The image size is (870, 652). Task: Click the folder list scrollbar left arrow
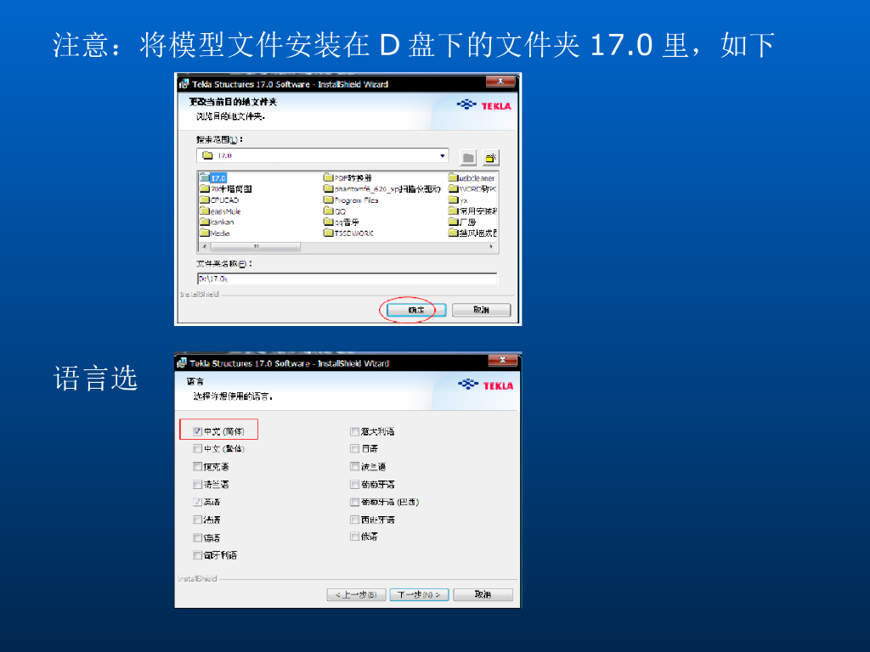click(x=205, y=247)
